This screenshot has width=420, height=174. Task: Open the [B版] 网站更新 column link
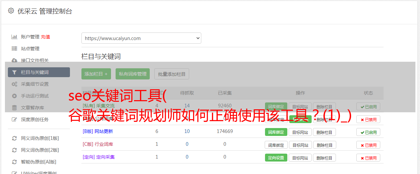click(x=98, y=131)
